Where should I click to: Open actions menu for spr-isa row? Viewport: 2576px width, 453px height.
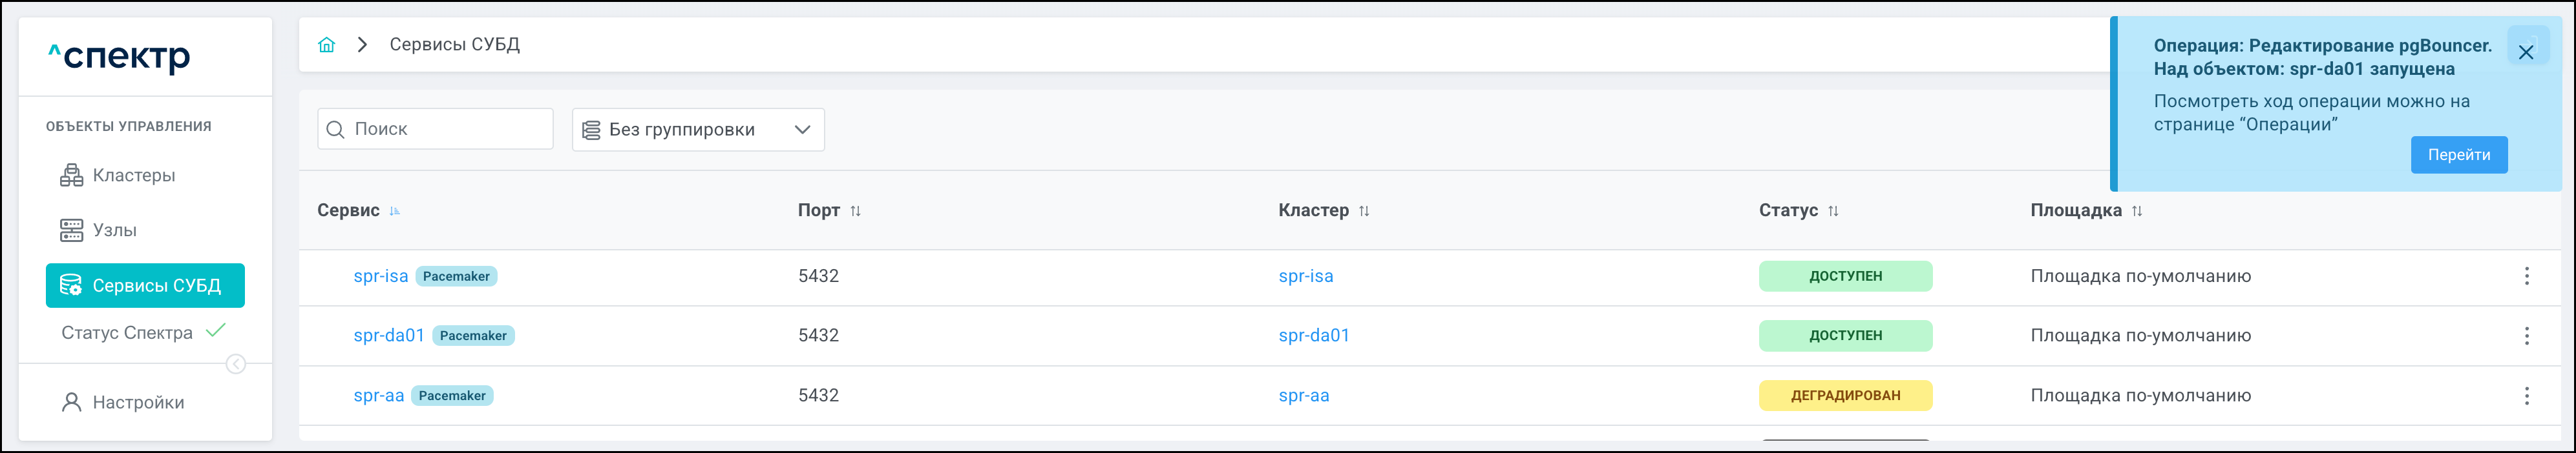point(2526,276)
